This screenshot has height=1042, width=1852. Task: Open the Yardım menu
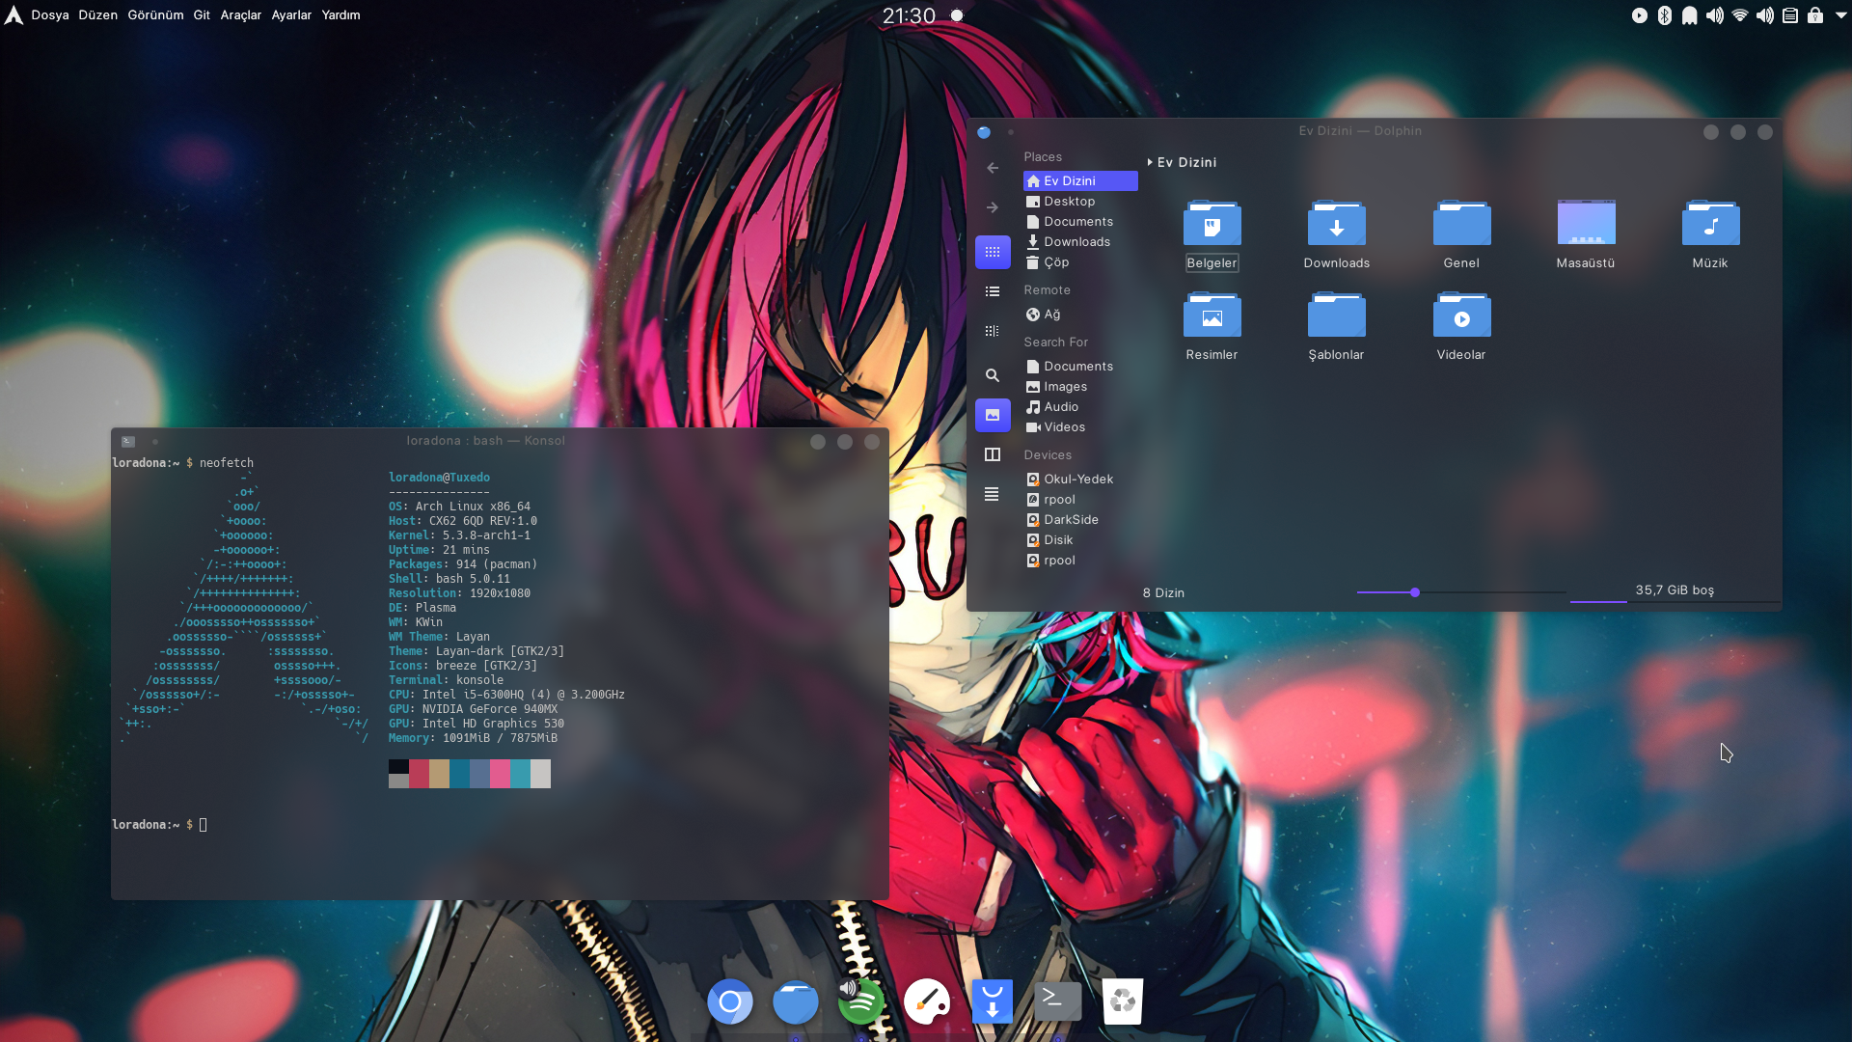click(340, 14)
